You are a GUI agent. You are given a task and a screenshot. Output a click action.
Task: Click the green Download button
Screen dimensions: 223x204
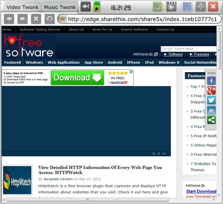click(x=78, y=78)
